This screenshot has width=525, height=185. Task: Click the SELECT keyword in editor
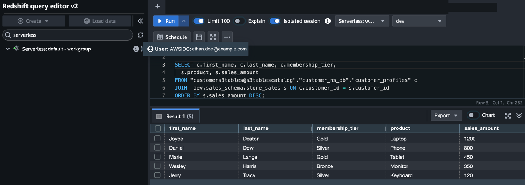click(x=184, y=65)
